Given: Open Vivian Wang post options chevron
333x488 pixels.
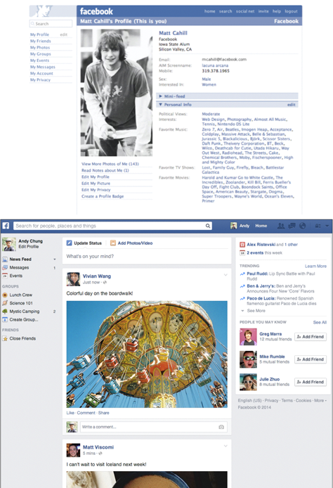Looking at the screenshot, I should (x=226, y=275).
